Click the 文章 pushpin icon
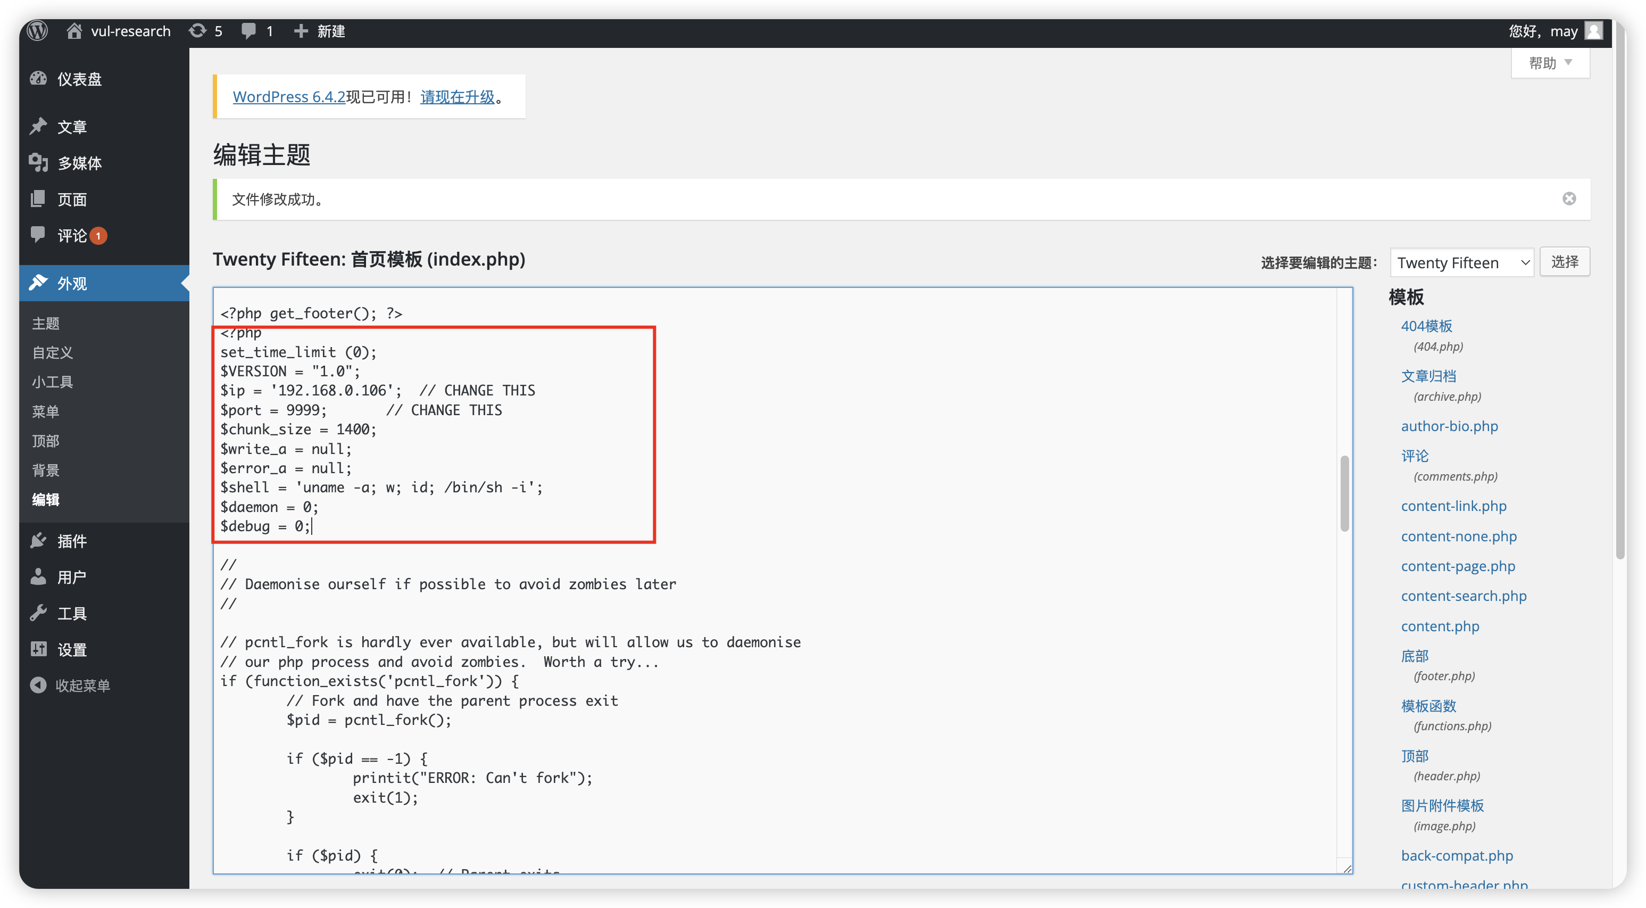Screen dimensions: 1646x908 (38, 126)
